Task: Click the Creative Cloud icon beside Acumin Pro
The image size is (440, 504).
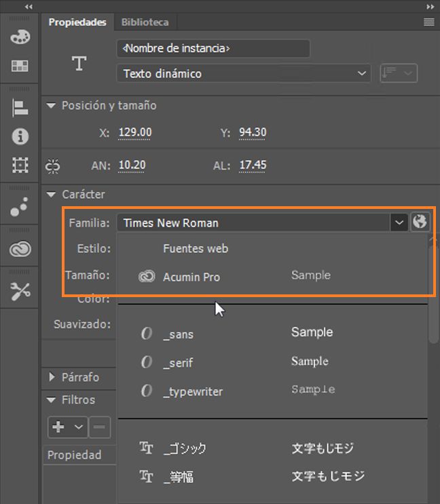Action: (147, 277)
